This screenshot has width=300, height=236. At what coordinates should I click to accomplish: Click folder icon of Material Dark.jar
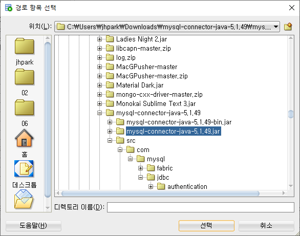[110, 85]
